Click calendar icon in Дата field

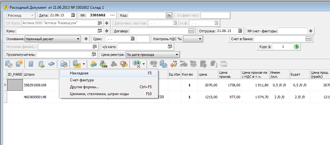tap(73, 15)
